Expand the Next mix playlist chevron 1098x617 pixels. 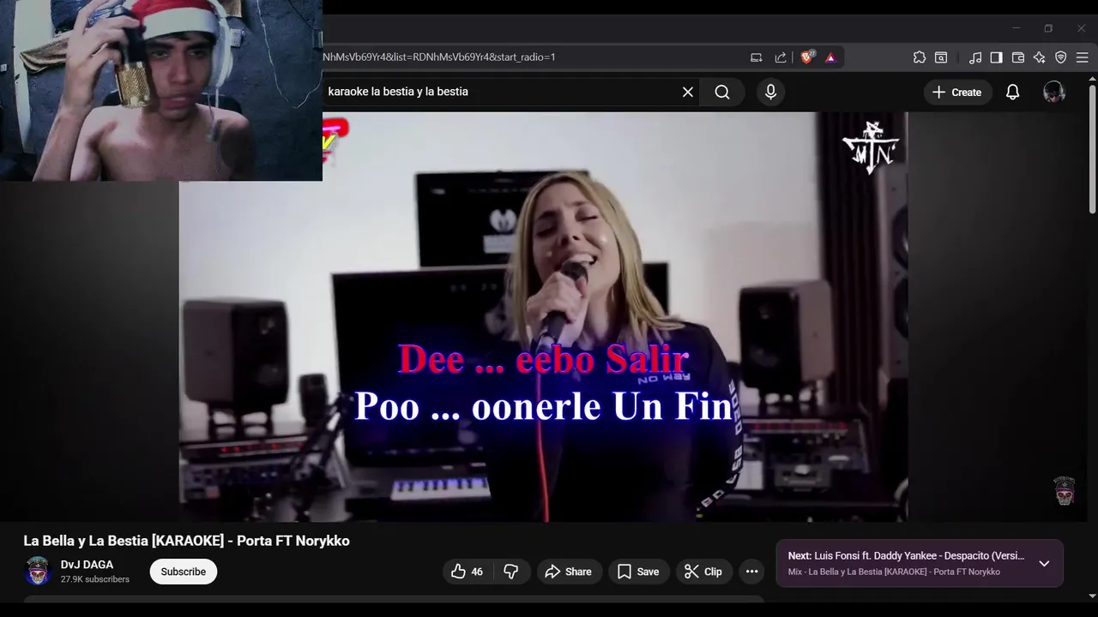point(1044,563)
